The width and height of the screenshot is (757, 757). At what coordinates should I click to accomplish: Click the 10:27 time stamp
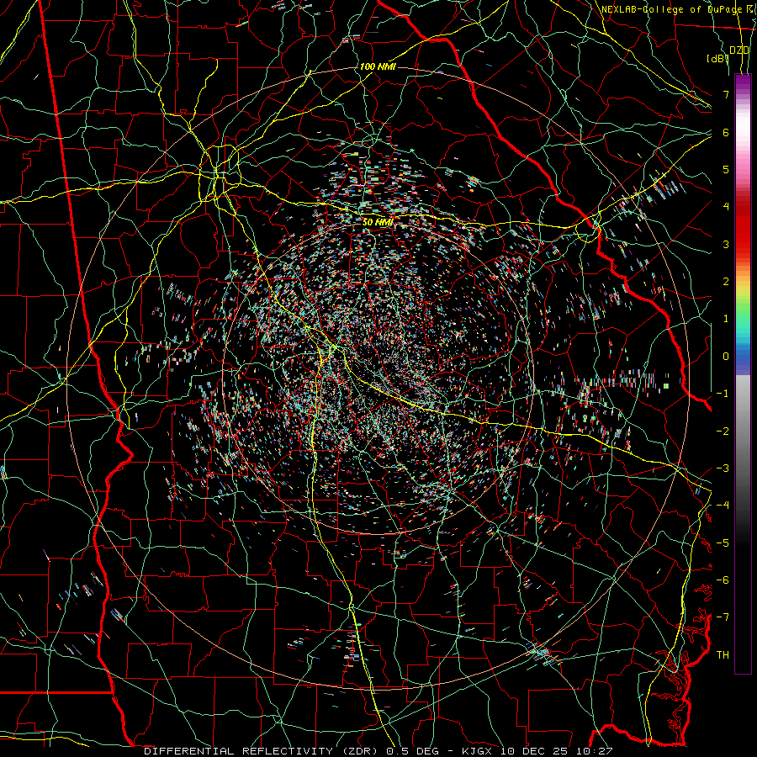pyautogui.click(x=593, y=751)
